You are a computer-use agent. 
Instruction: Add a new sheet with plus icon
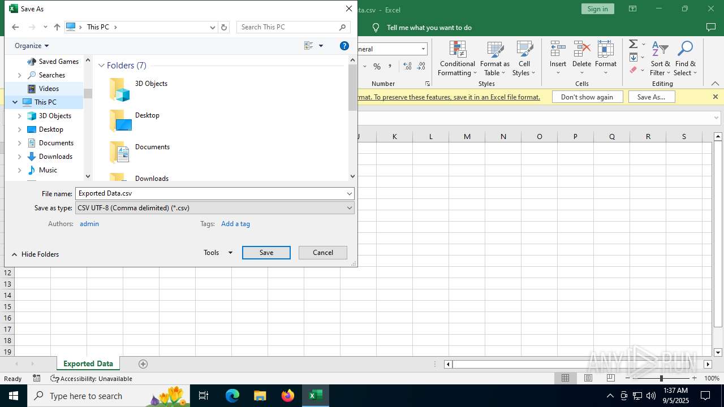coord(143,364)
